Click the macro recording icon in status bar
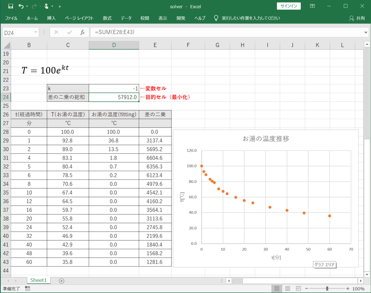 tap(28, 289)
